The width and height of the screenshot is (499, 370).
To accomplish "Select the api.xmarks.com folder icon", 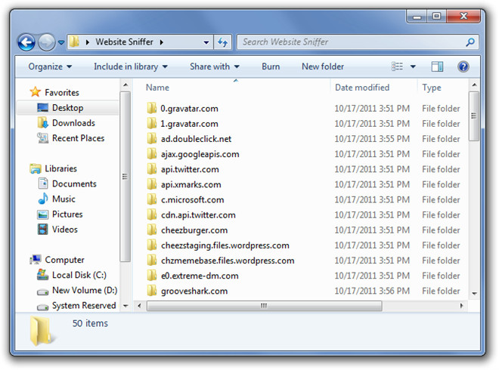I will pyautogui.click(x=152, y=184).
